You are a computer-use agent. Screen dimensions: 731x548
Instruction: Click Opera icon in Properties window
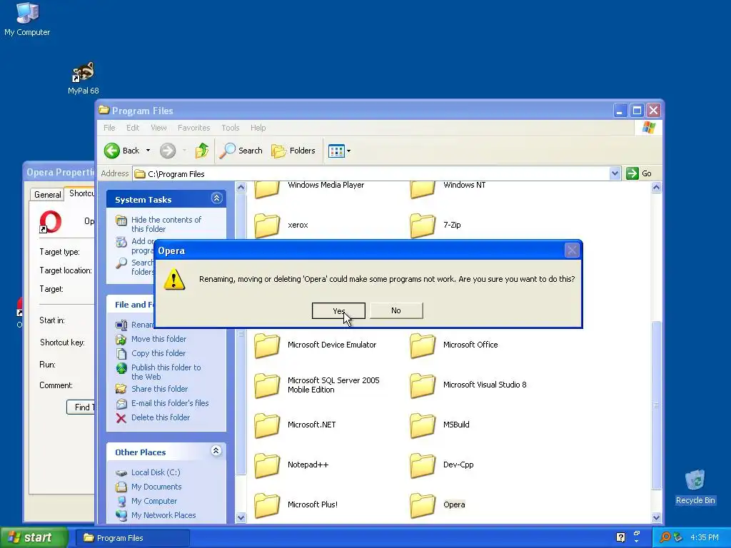pos(51,222)
